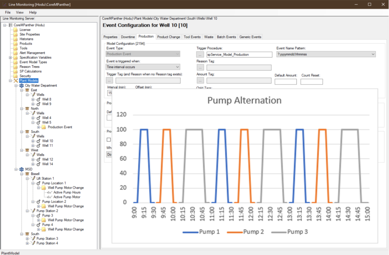Click the Pump 4 unit icon
389x255 pixels.
click(38, 225)
